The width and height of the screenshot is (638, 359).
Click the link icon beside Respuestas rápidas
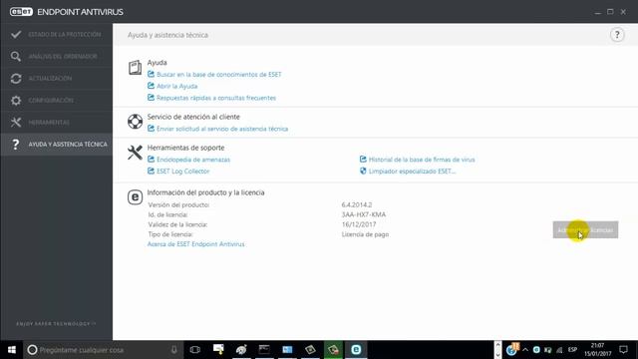coord(151,98)
